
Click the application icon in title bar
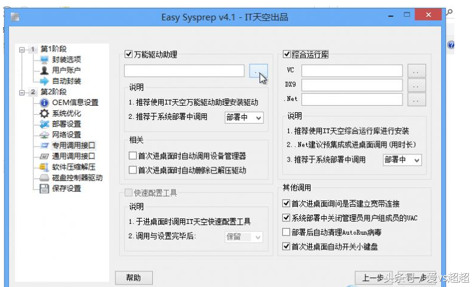(15, 17)
